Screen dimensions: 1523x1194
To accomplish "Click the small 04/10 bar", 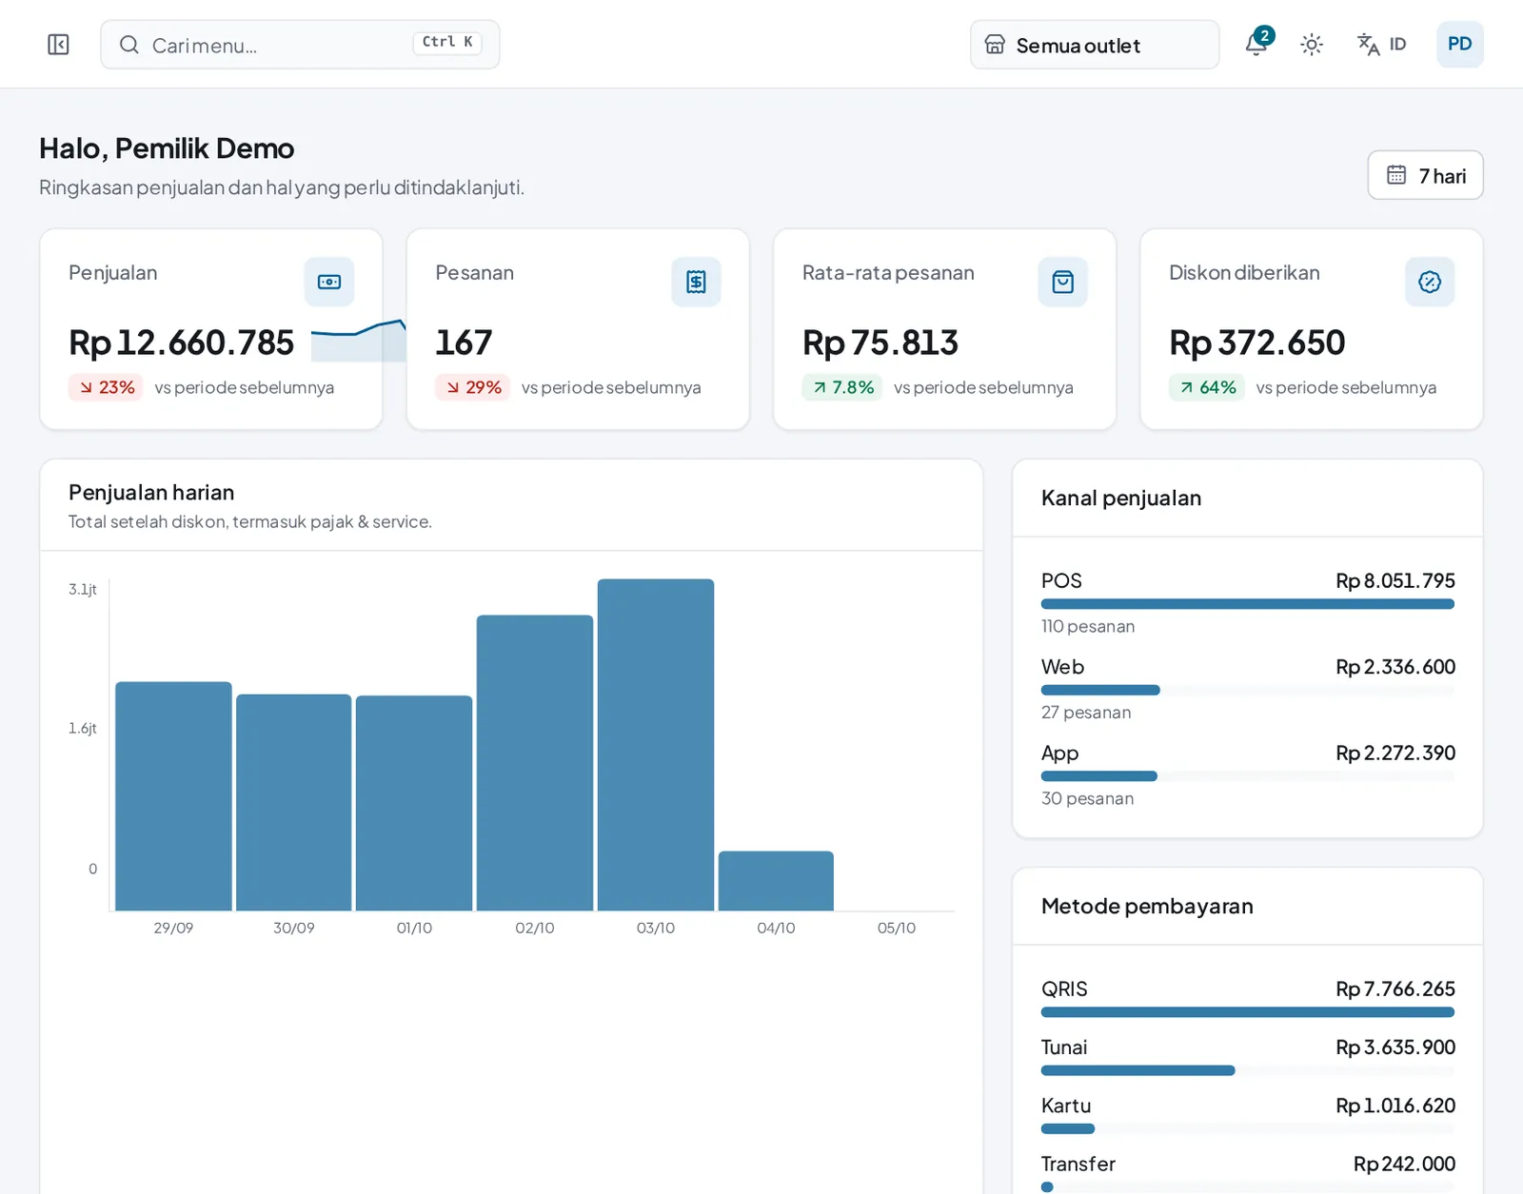I will (x=776, y=881).
